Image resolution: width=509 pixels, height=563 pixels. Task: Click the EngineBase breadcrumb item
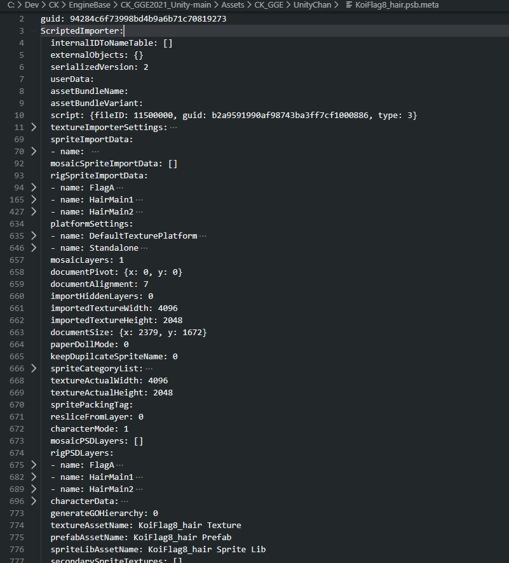click(90, 5)
